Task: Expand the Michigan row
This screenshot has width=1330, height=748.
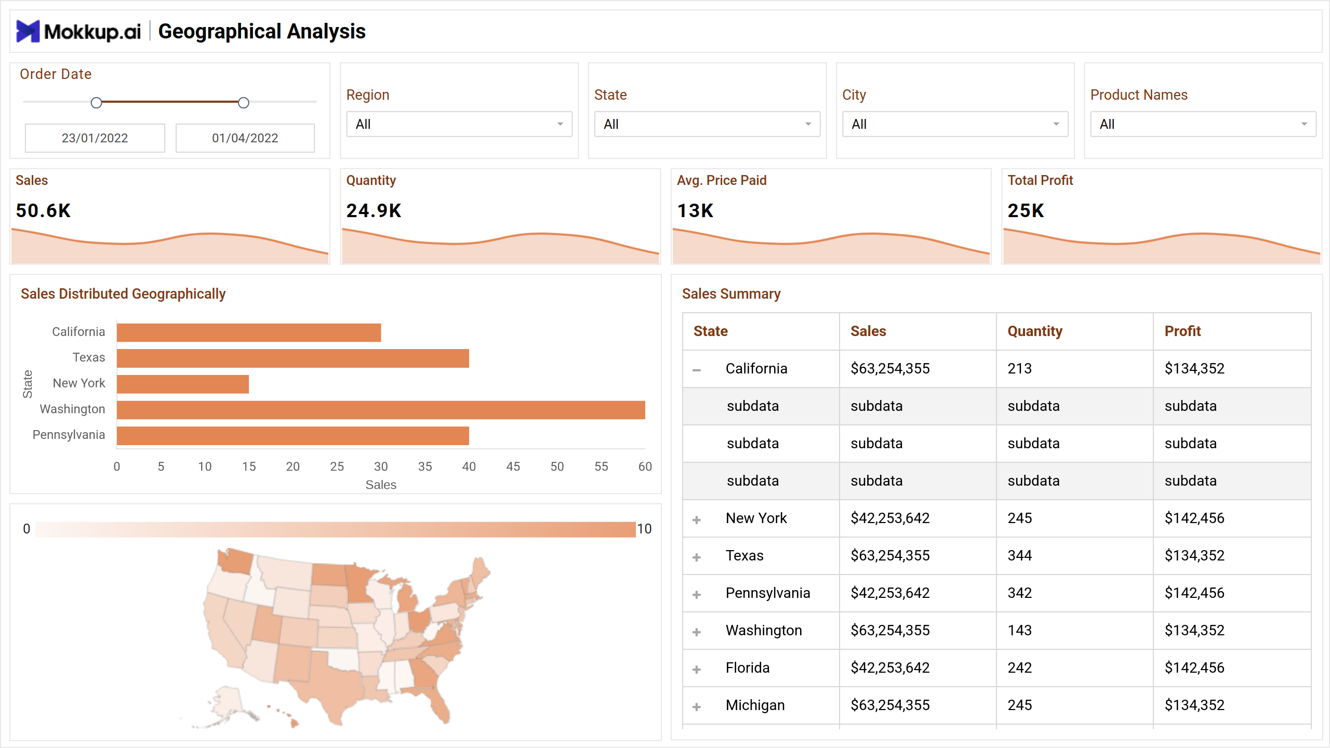Action: [697, 706]
